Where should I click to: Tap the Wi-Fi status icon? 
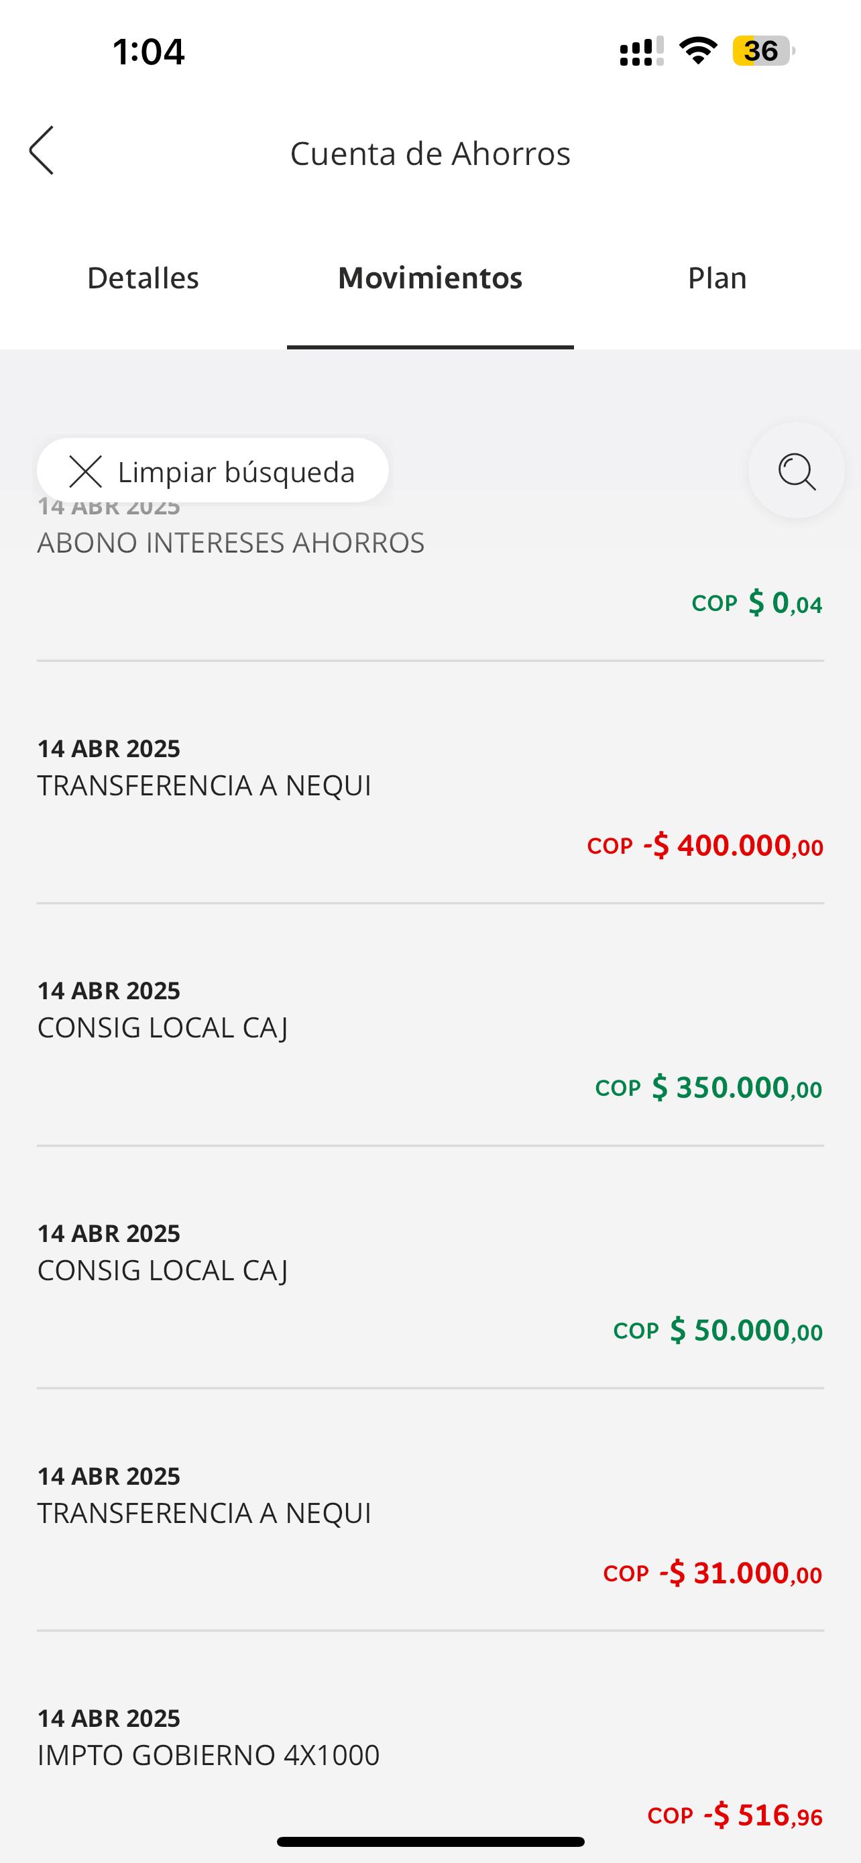697,50
